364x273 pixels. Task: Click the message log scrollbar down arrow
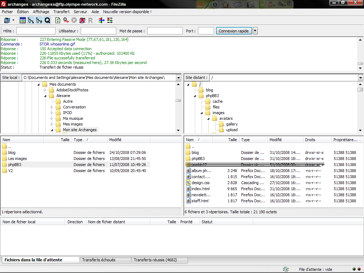tap(360, 68)
